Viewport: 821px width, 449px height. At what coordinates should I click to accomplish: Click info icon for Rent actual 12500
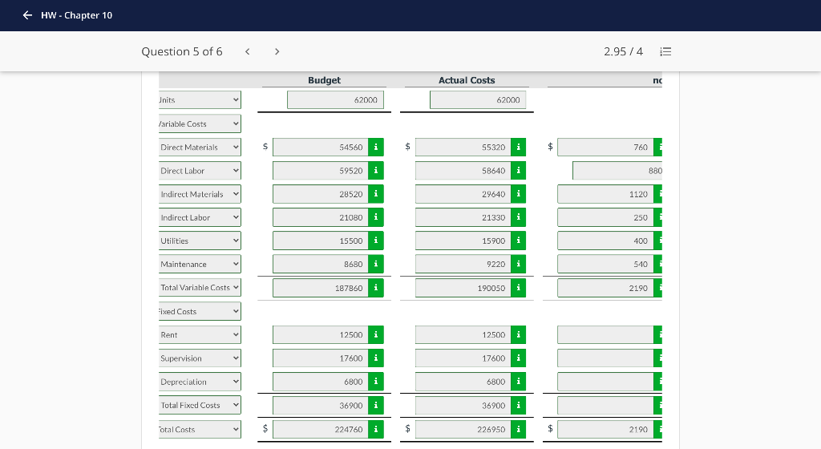[519, 335]
